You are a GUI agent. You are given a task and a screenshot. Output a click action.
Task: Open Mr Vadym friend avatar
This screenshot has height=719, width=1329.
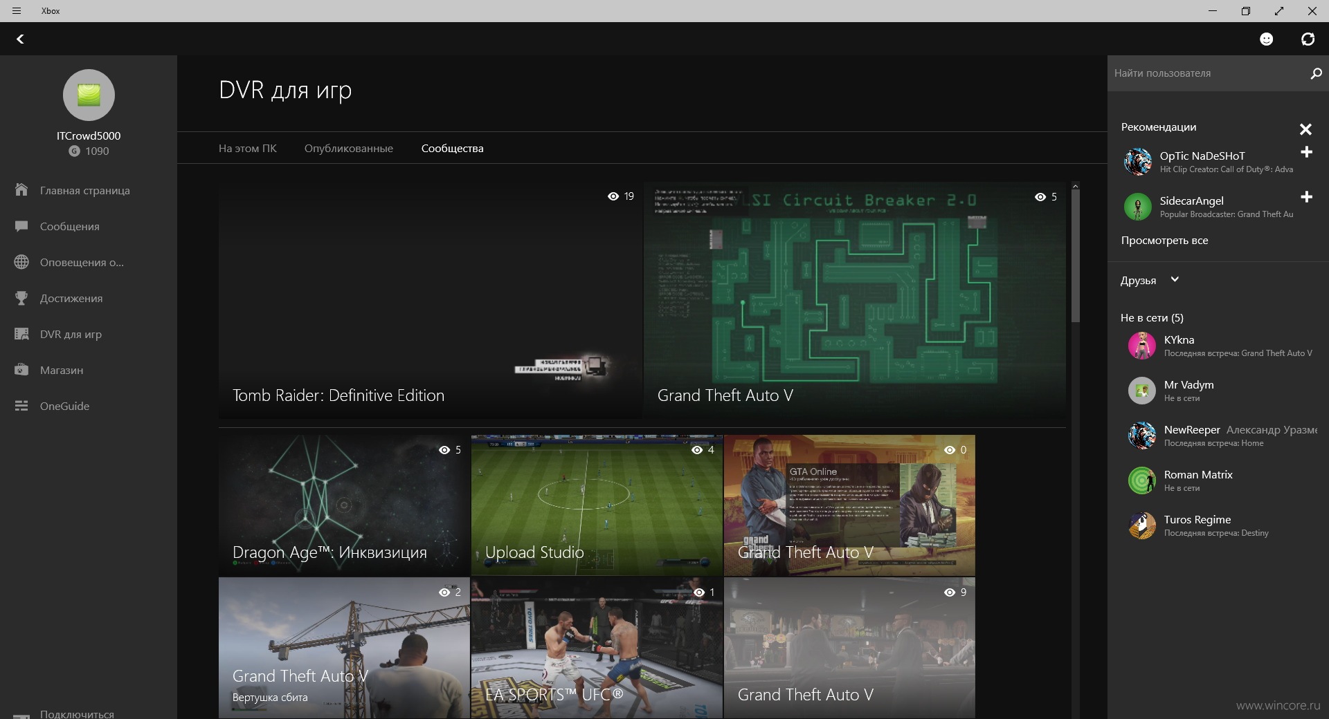pyautogui.click(x=1141, y=391)
